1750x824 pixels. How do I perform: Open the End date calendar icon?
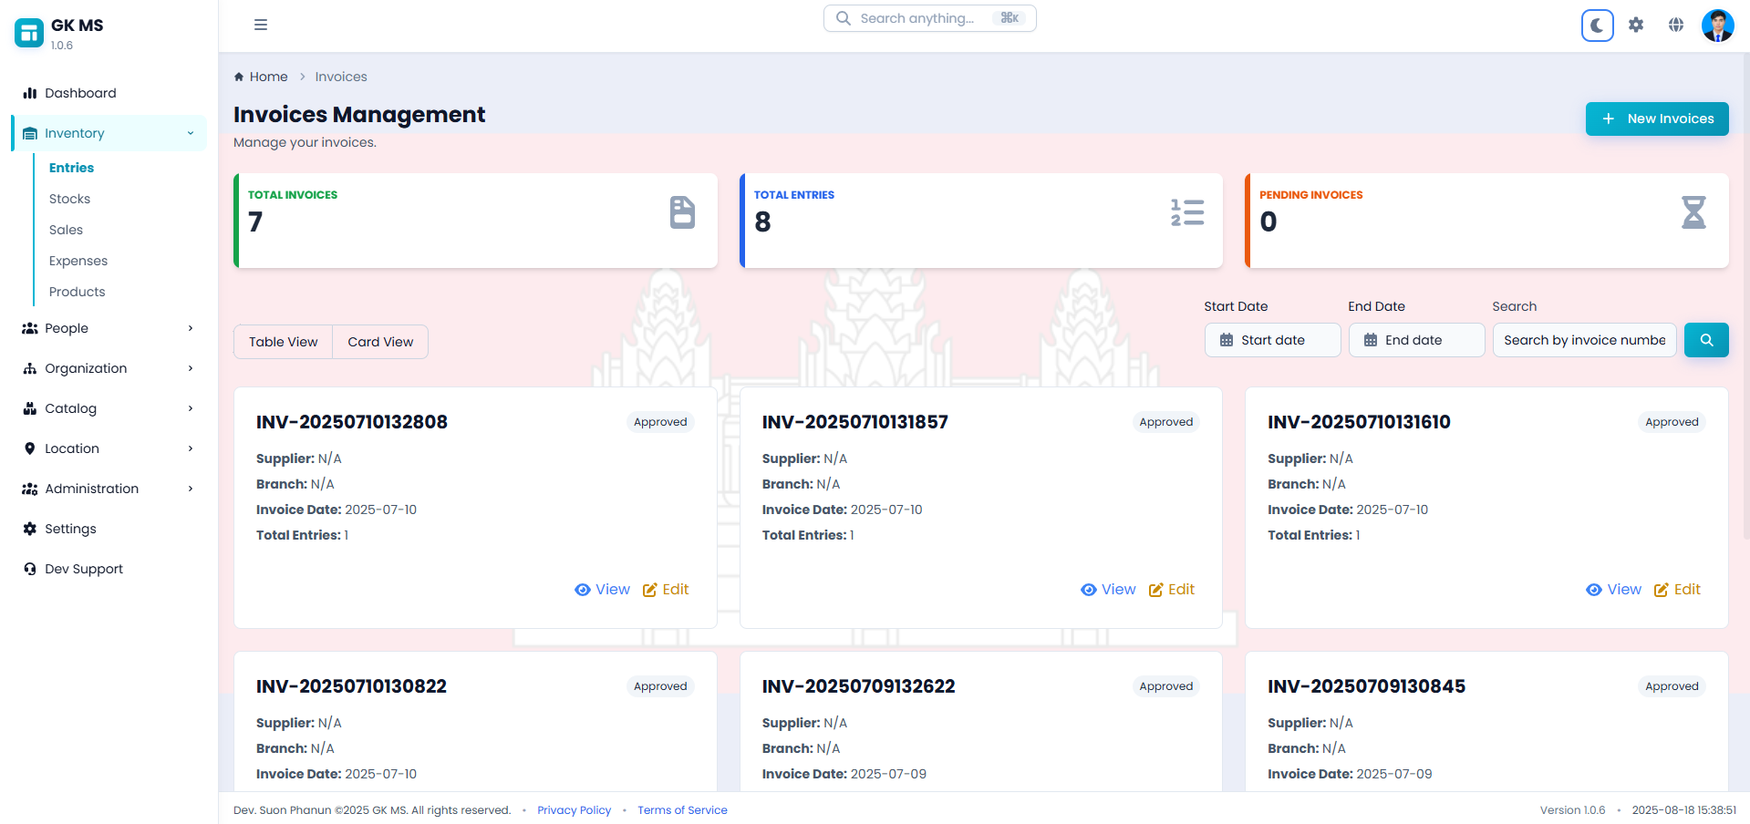[x=1371, y=340]
